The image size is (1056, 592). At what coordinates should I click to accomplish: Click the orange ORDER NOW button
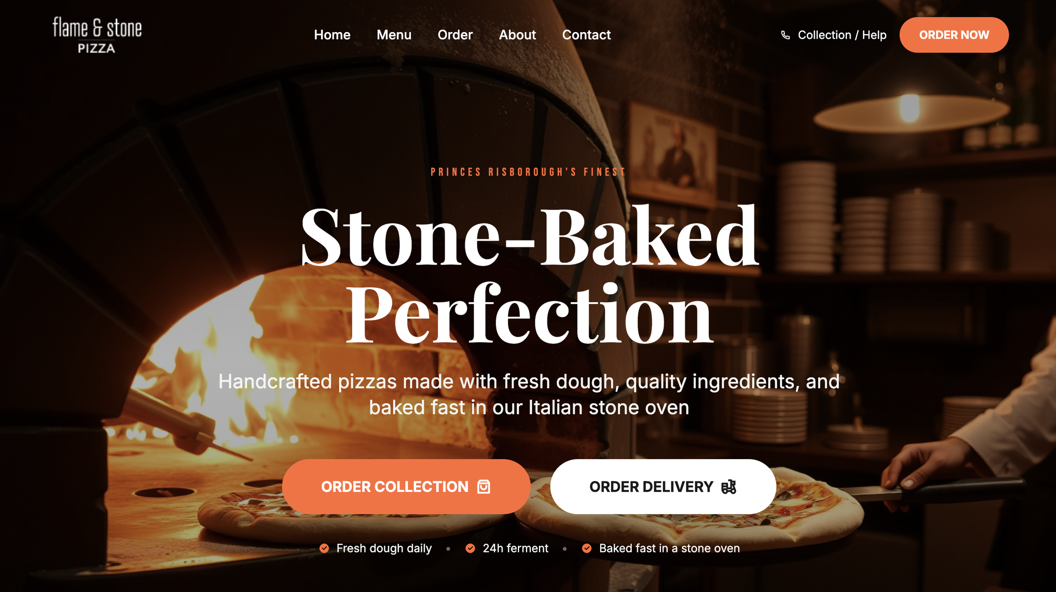(x=954, y=35)
